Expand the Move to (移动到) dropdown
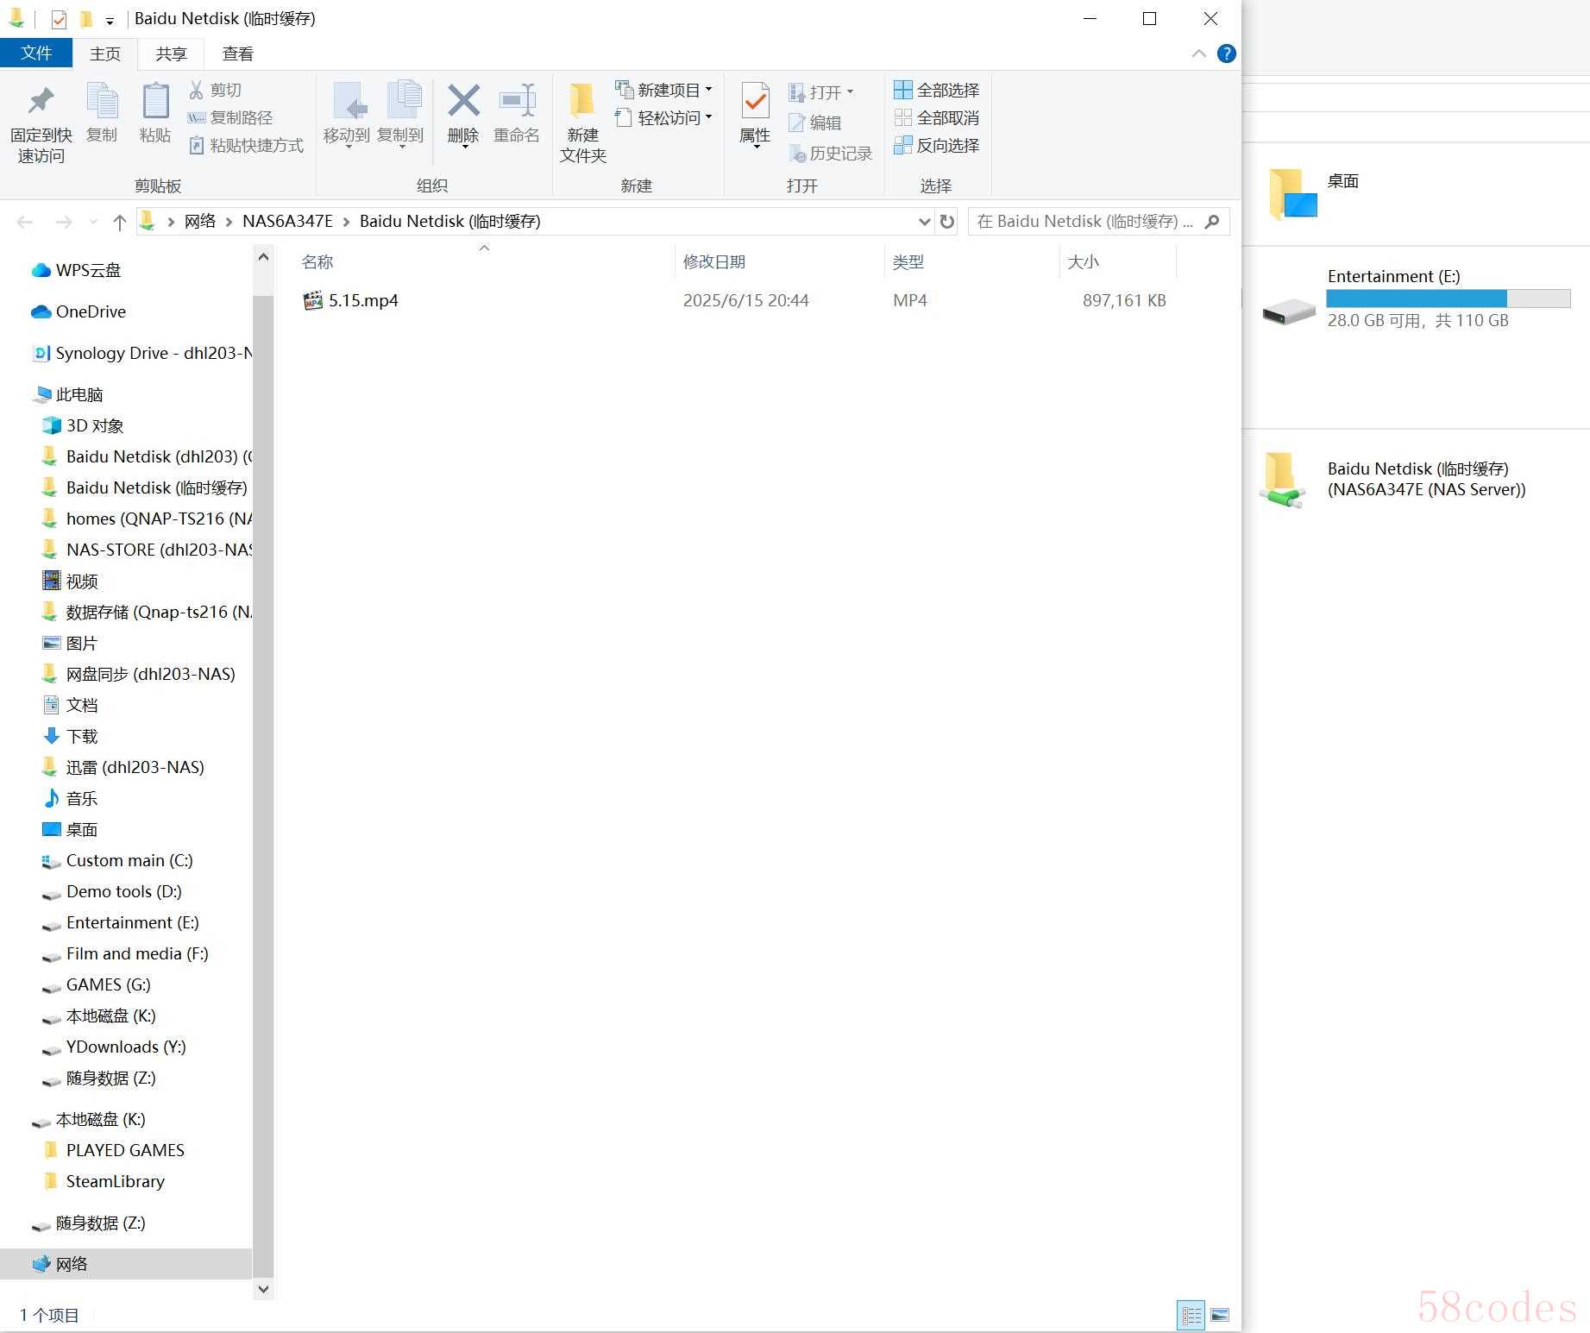The image size is (1590, 1333). tap(348, 148)
